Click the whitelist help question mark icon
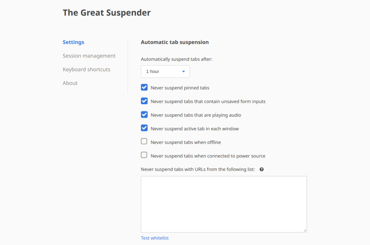The height and width of the screenshot is (245, 370). click(x=262, y=169)
